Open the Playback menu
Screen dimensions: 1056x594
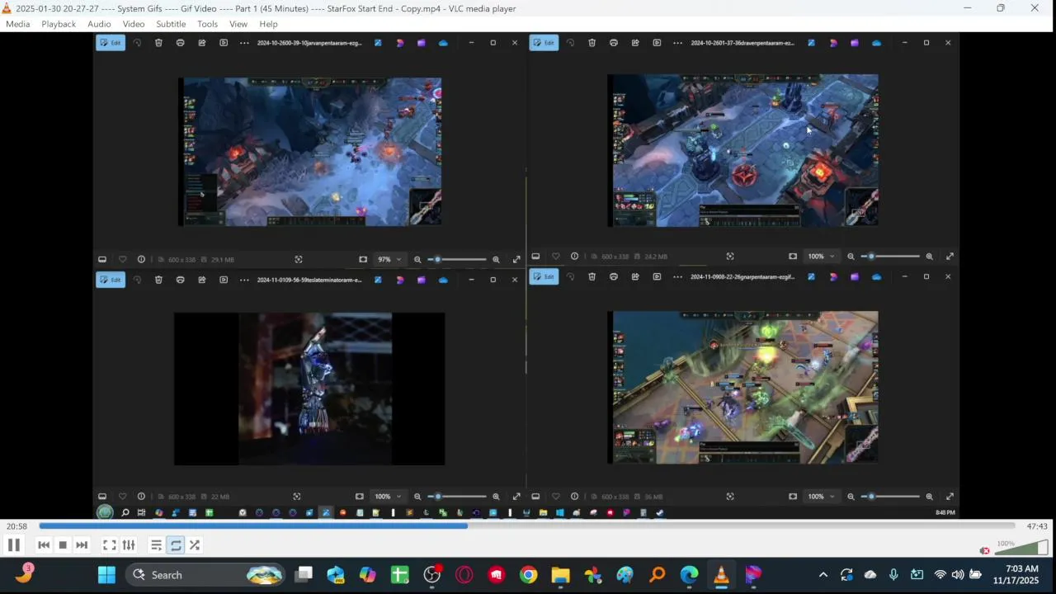tap(59, 24)
